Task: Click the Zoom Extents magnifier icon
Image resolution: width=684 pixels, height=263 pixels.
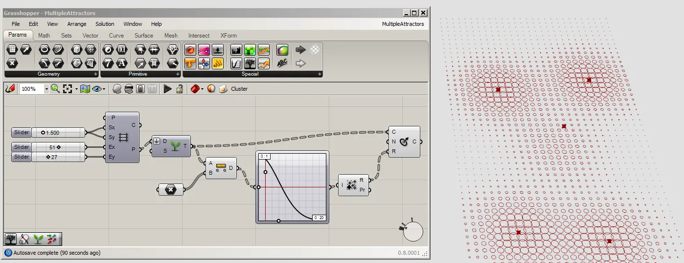Action: 55,89
